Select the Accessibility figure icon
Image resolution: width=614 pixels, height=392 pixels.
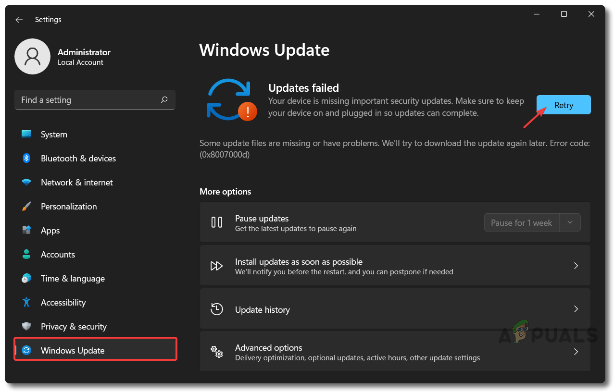(26, 303)
